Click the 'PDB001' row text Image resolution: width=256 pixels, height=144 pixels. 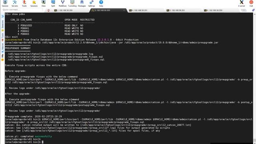tap(25, 28)
